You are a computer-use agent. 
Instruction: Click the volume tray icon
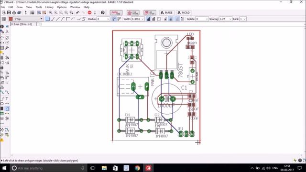(x=268, y=168)
